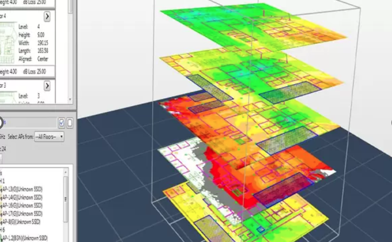Select AP-14(G)(Unknown SSID) in the list

pyautogui.click(x=22, y=198)
